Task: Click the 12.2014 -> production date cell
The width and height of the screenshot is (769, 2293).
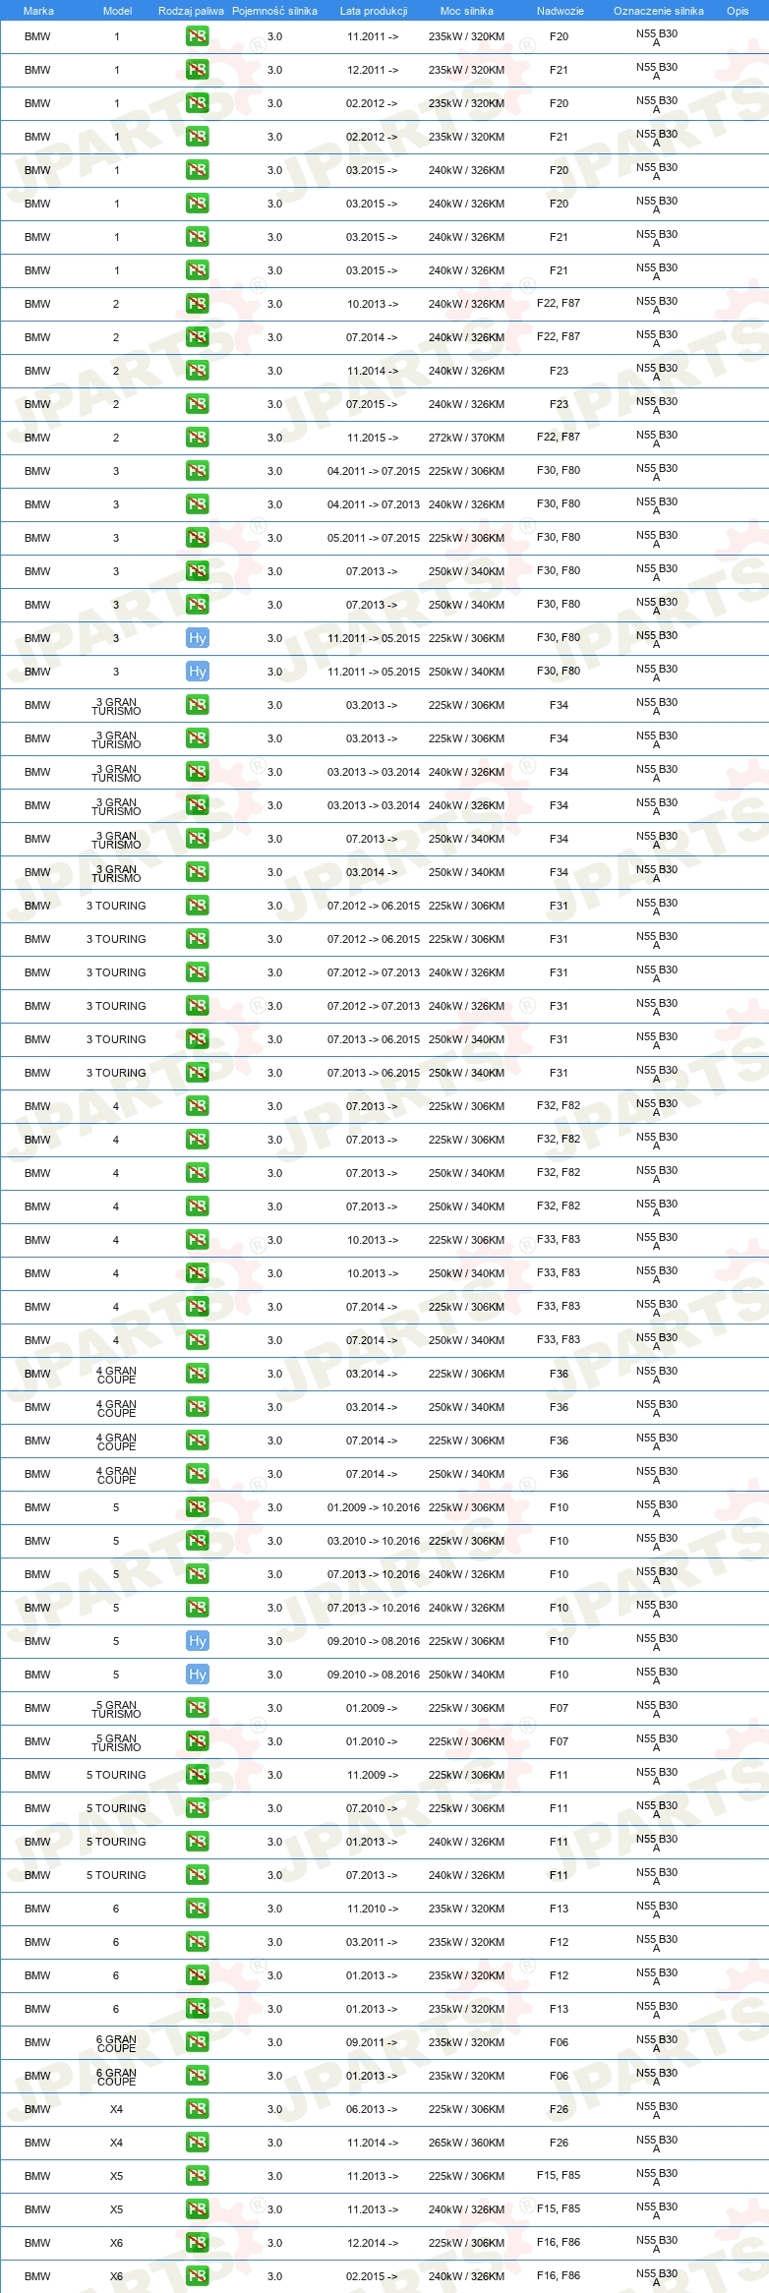Action: pyautogui.click(x=373, y=2243)
